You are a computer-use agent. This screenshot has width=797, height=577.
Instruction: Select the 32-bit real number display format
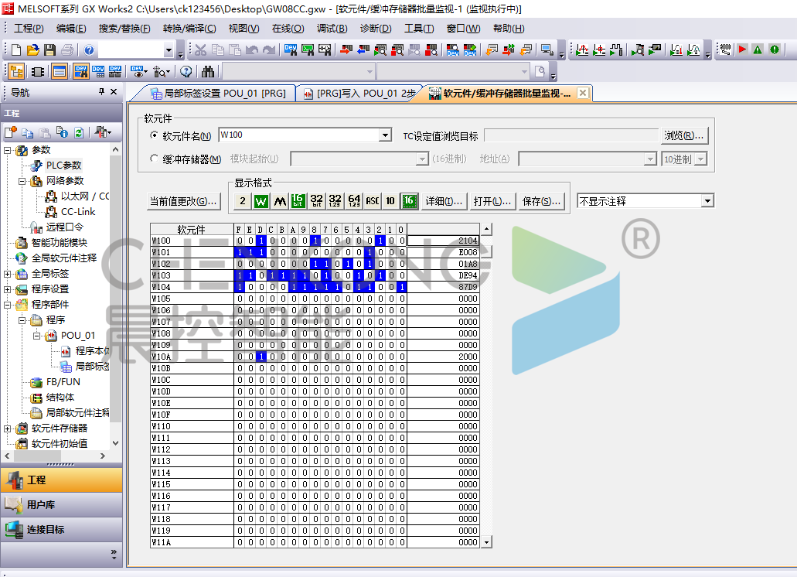click(x=335, y=201)
